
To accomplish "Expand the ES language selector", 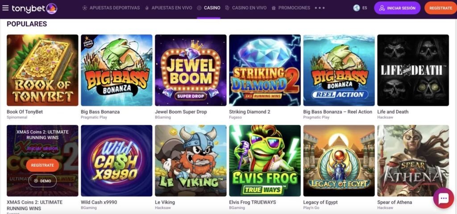I will coord(365,8).
